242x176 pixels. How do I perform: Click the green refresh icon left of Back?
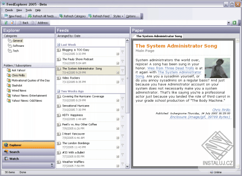tap(6, 23)
